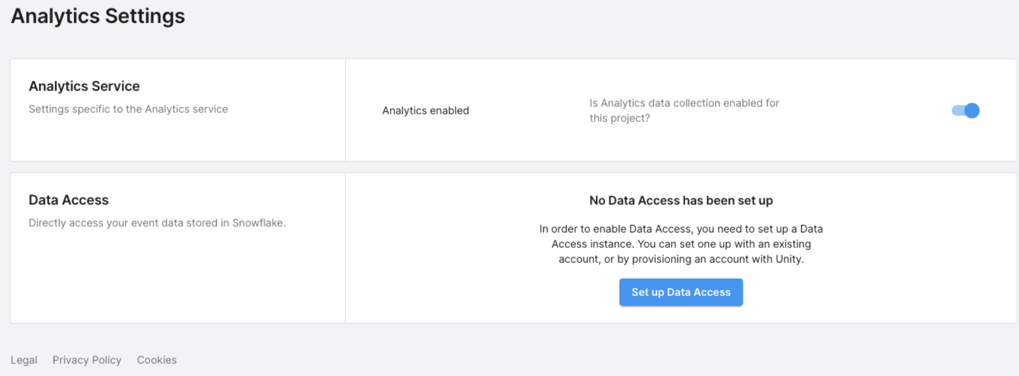Click 'Settings specific to the Analytics service' text

128,109
